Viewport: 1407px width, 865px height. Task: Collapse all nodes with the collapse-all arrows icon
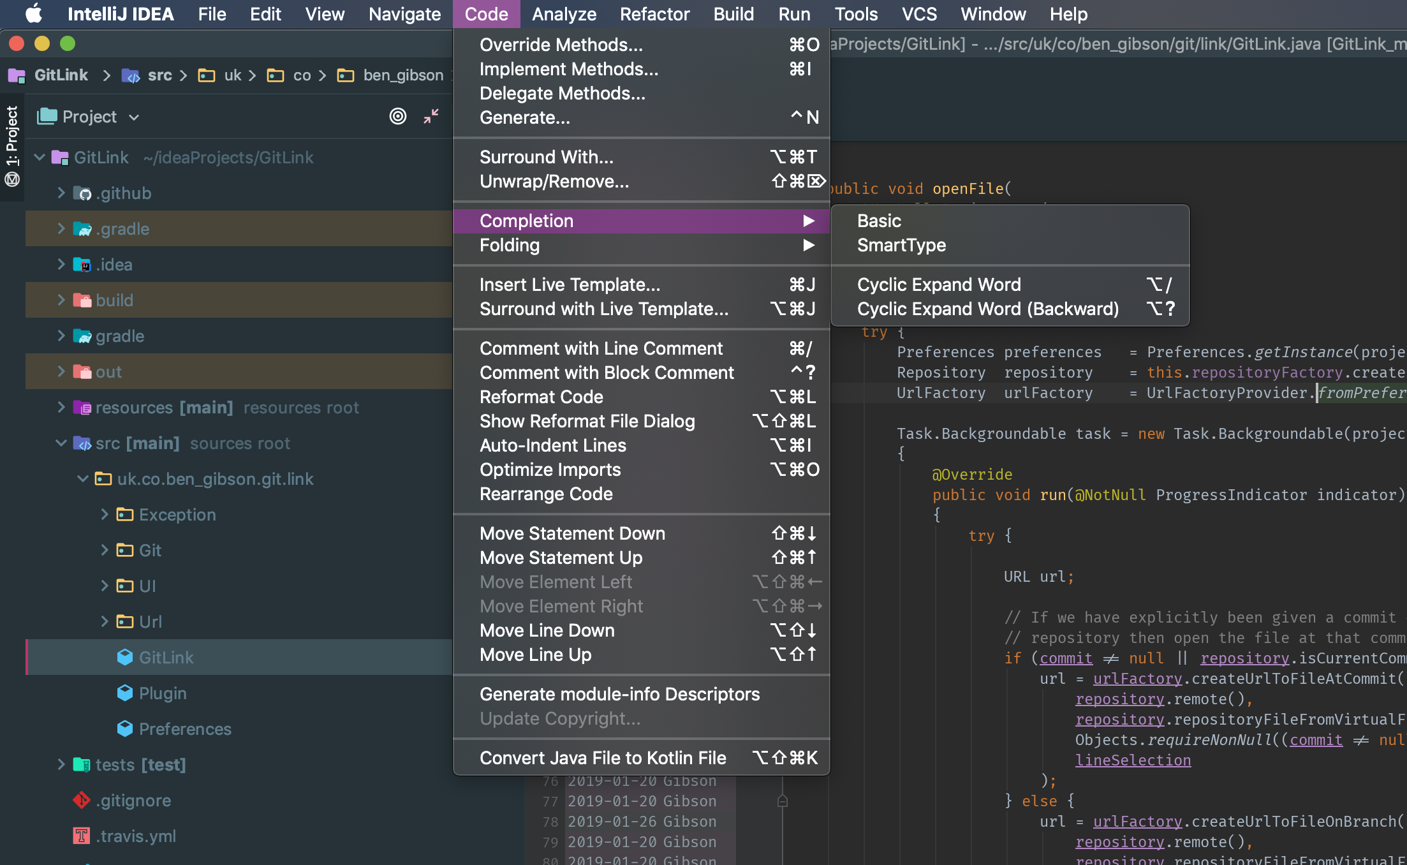point(431,116)
